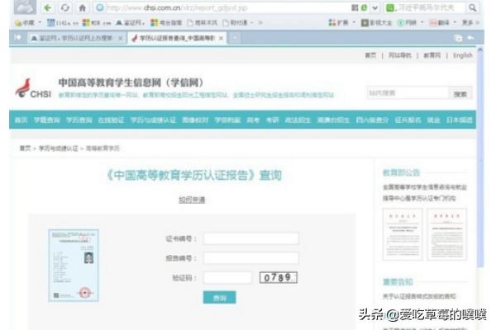
Task: Click the browser home button
Action: [82, 7]
